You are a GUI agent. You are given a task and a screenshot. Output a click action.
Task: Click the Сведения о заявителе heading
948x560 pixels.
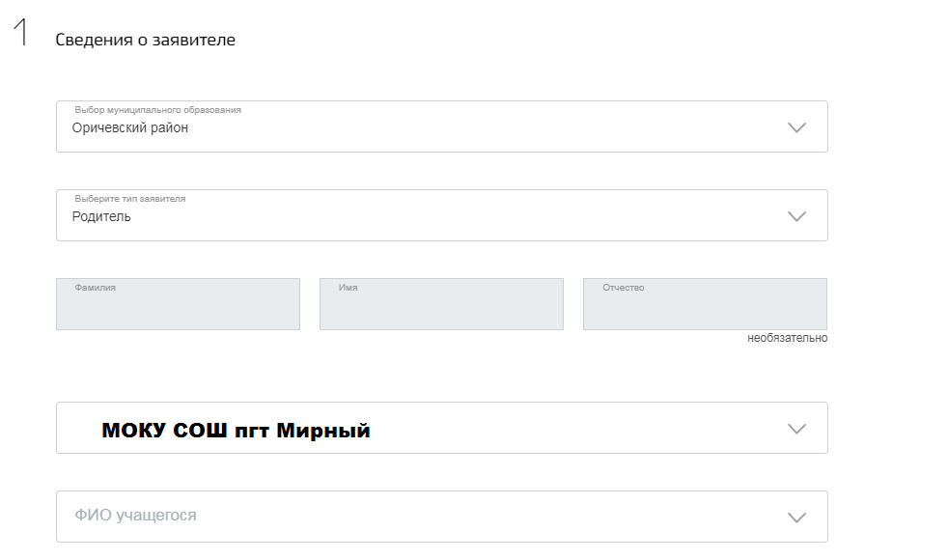point(145,40)
